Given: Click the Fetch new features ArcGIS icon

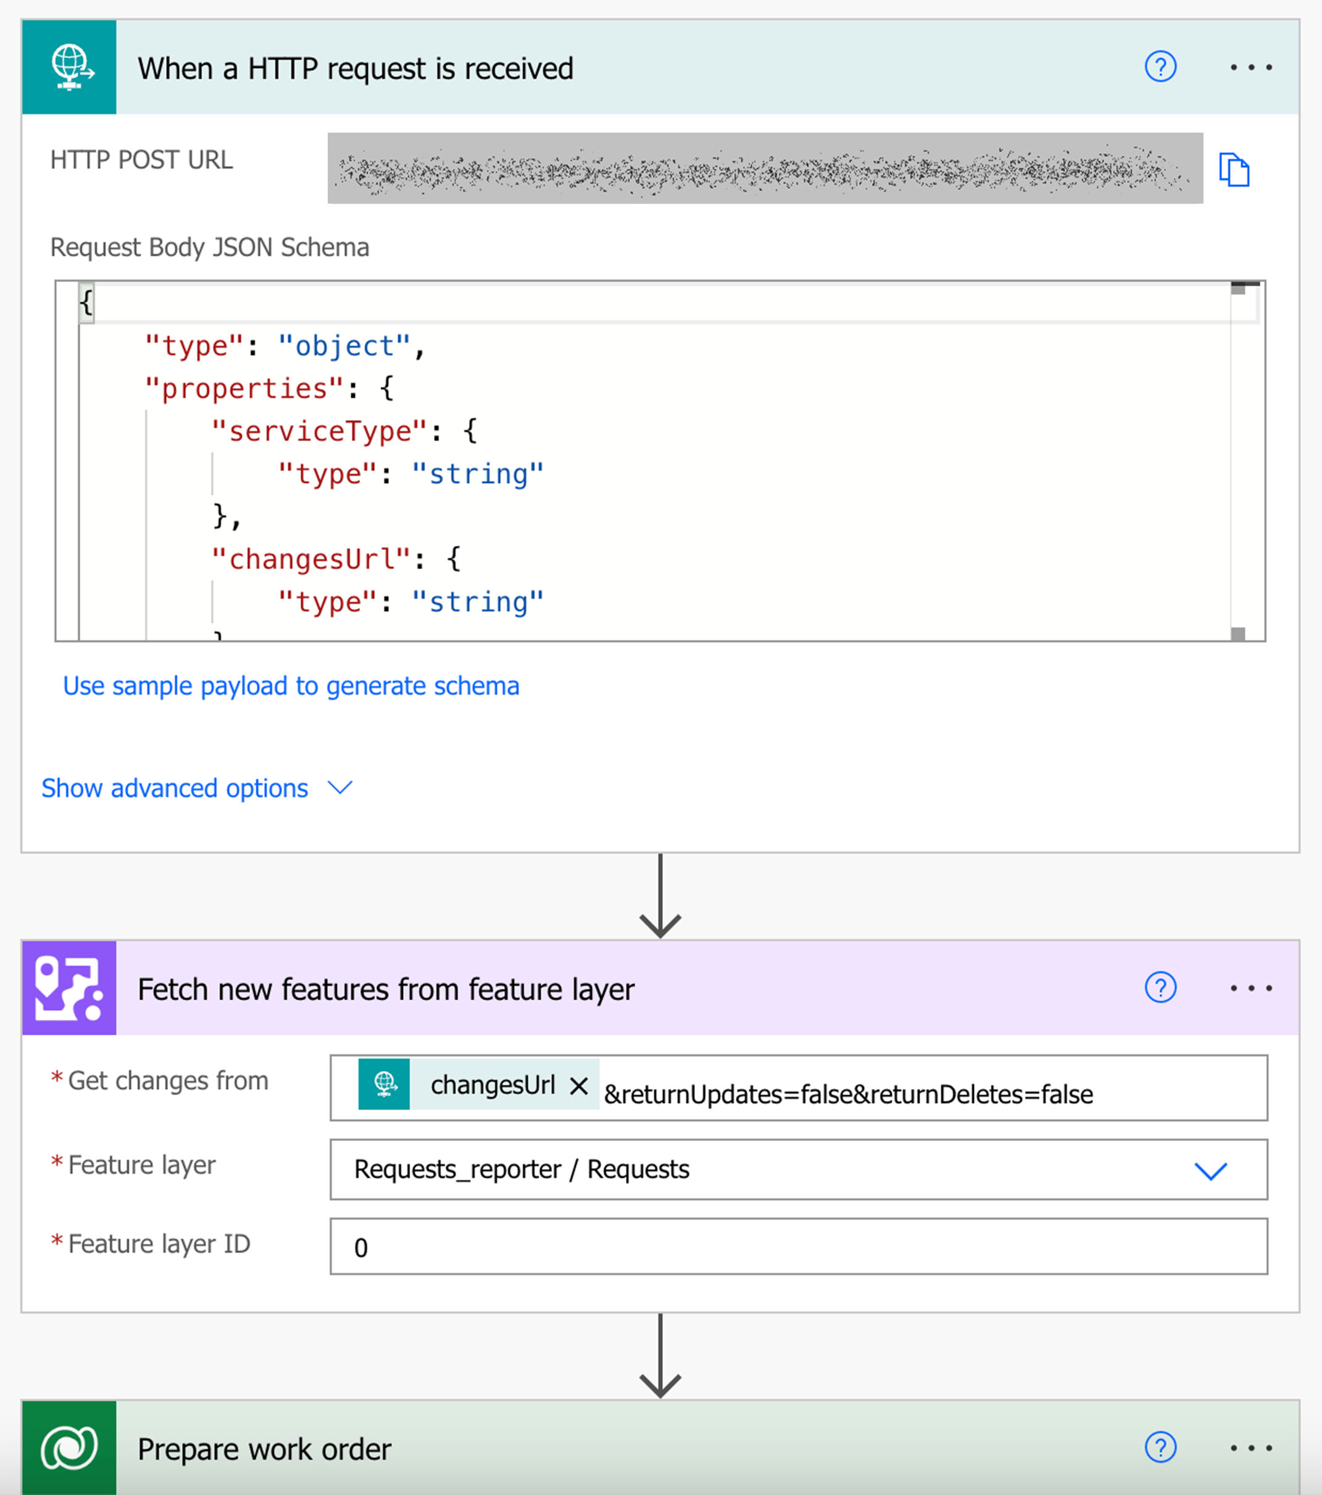Looking at the screenshot, I should coord(69,987).
